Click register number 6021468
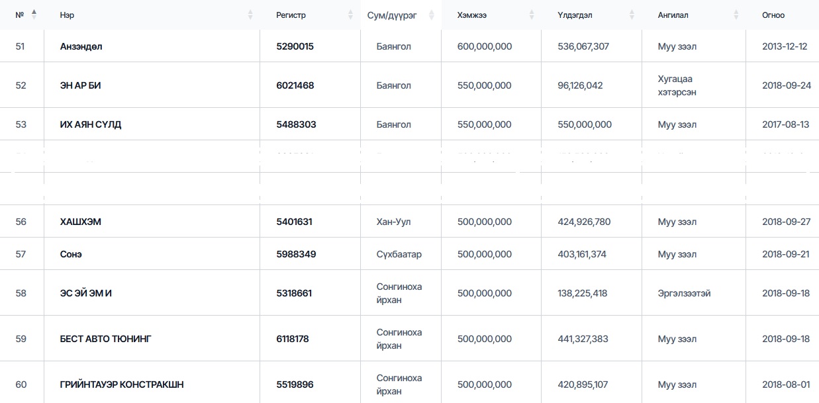 coord(295,85)
